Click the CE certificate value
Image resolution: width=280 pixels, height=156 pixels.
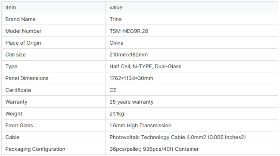[x=113, y=90]
